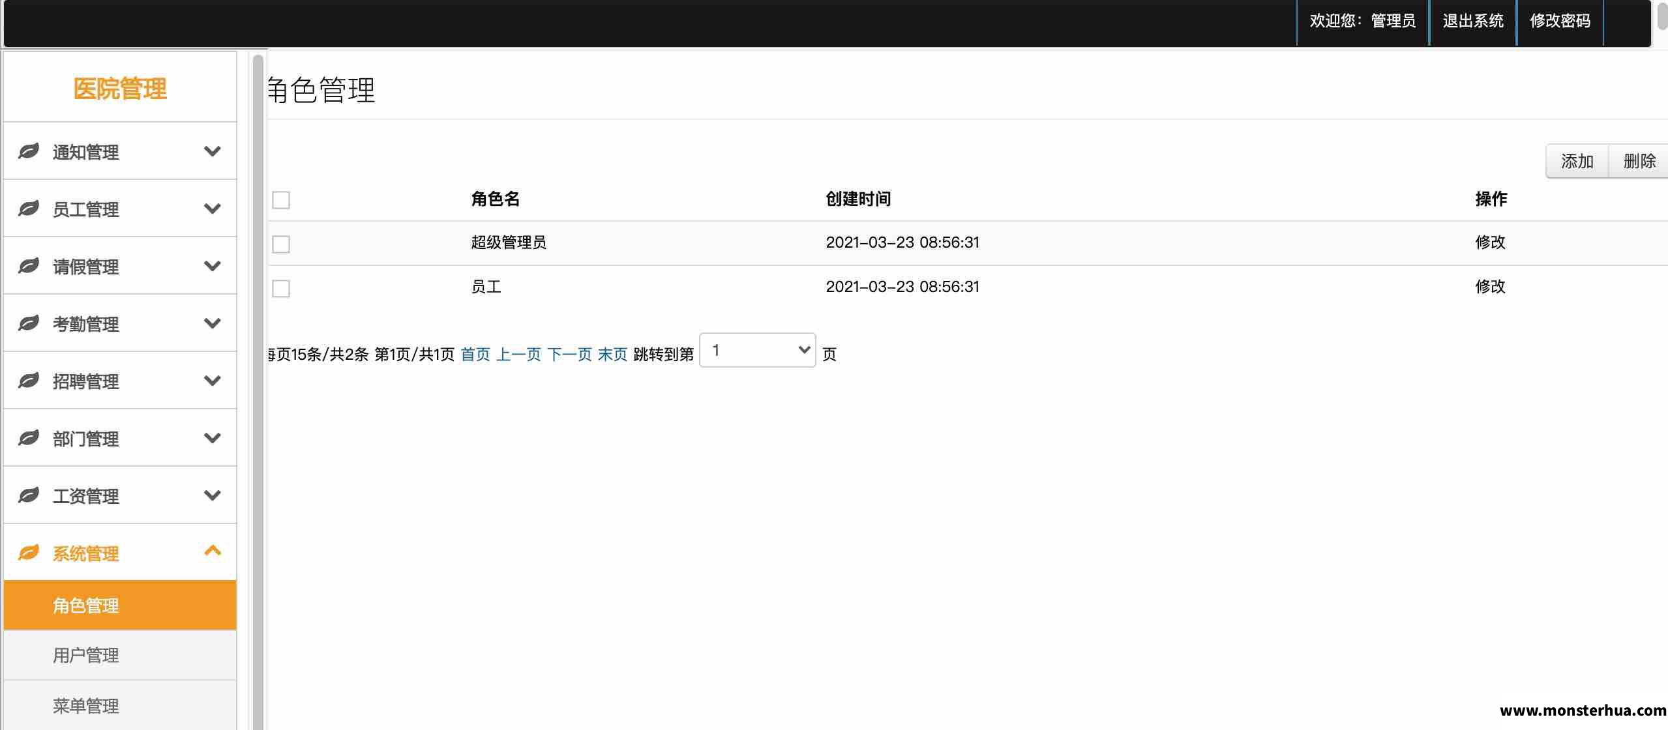Go to 首页 in pagination

pos(475,354)
